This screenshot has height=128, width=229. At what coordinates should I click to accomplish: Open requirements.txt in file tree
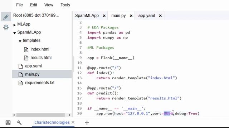tap(40, 83)
